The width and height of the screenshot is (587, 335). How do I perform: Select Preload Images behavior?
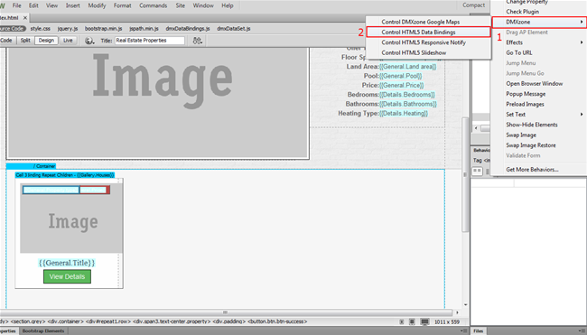(526, 104)
